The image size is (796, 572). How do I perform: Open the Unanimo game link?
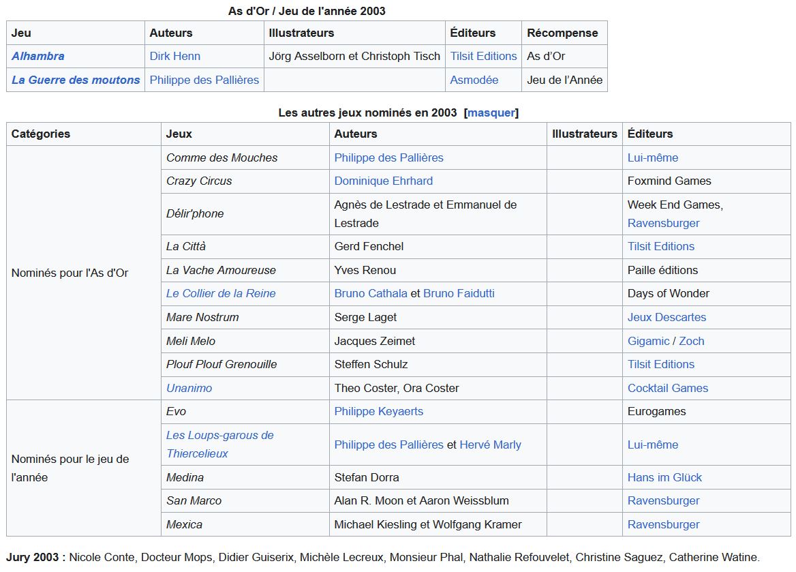189,389
